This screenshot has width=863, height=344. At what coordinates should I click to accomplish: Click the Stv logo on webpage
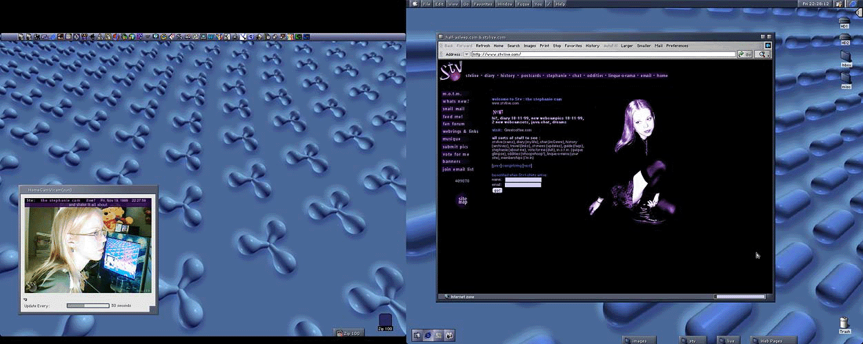point(450,72)
